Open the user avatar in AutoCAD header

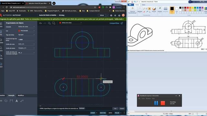(x=123, y=15)
